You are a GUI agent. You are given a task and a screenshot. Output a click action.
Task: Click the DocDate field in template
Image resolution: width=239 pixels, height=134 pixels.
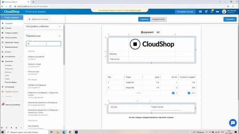coord(114,107)
